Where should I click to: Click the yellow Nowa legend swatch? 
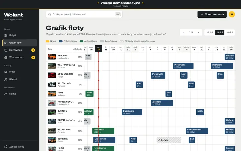click(x=47, y=41)
